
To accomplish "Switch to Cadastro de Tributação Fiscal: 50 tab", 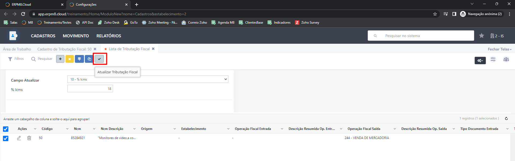I will (x=64, y=49).
